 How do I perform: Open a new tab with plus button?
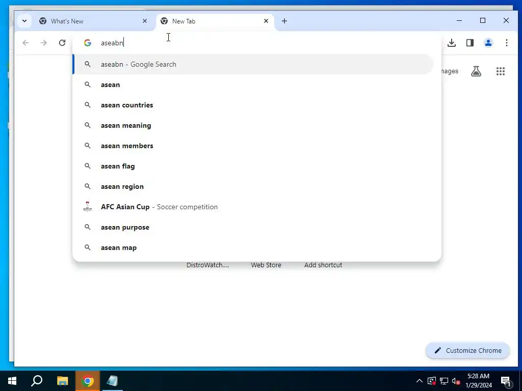click(x=284, y=21)
